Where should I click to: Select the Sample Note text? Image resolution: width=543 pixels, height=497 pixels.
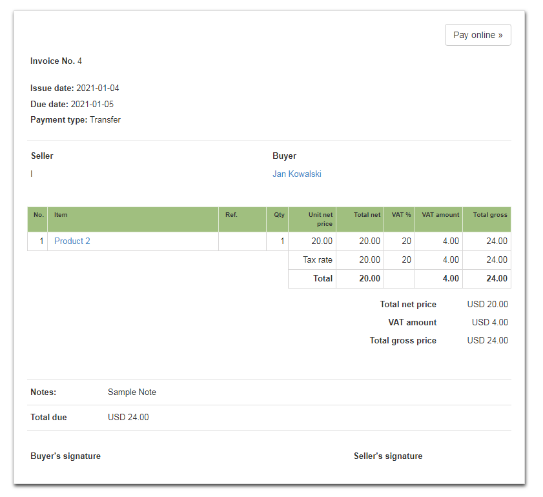(132, 392)
